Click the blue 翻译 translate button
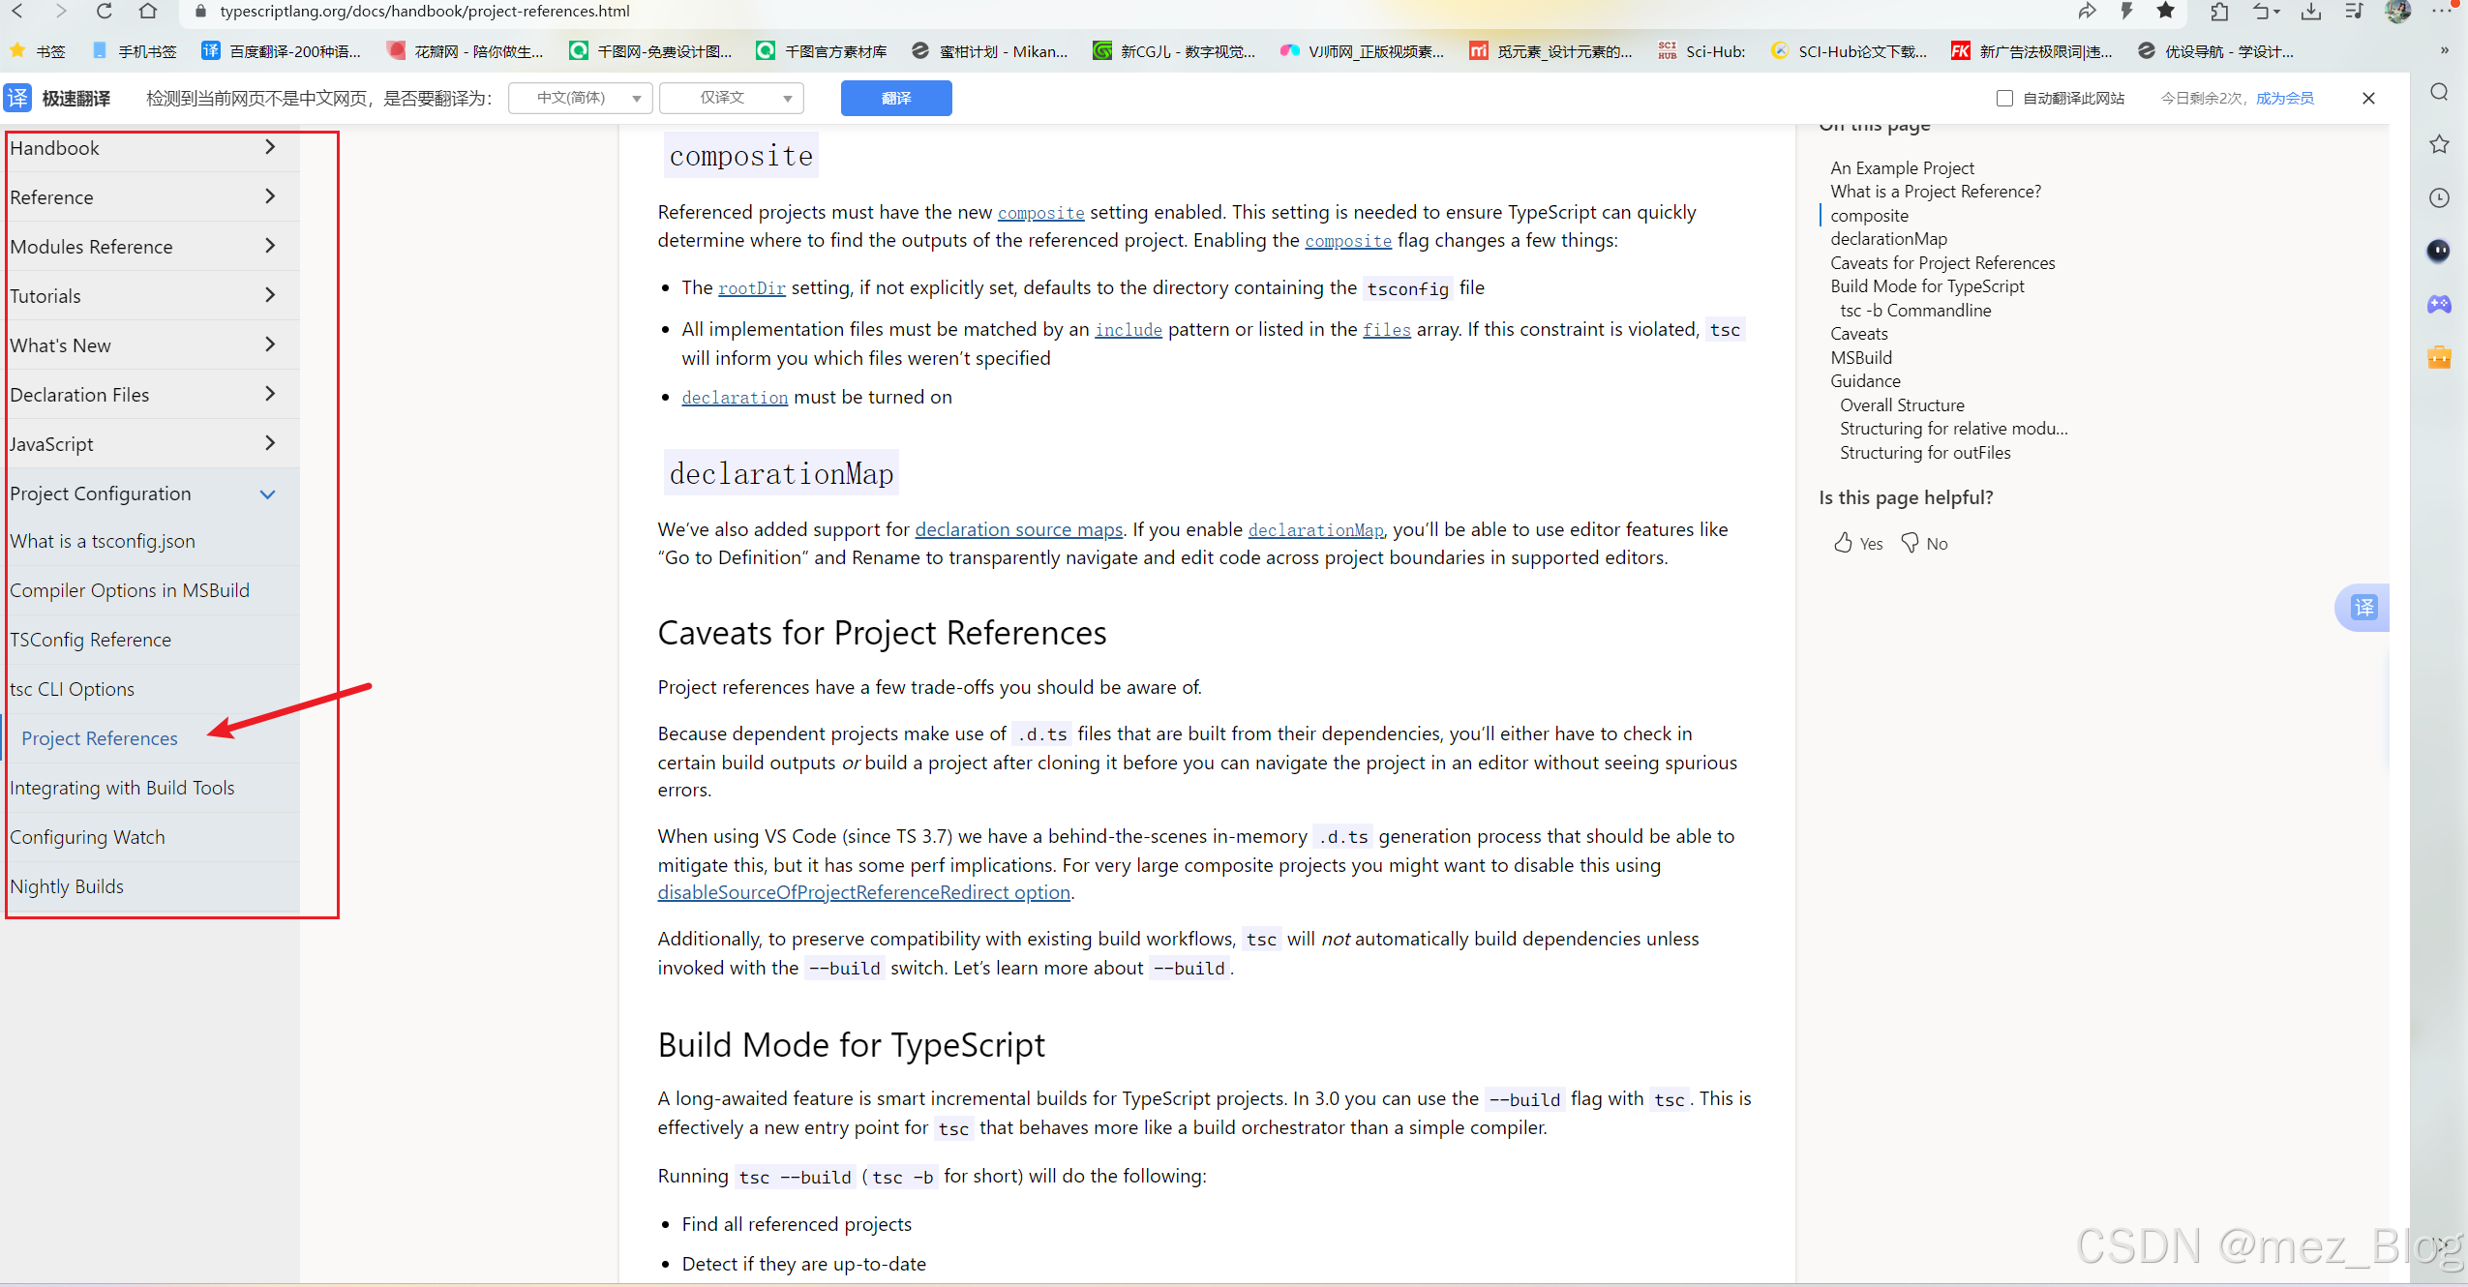Viewport: 2468px width, 1287px height. [x=896, y=98]
